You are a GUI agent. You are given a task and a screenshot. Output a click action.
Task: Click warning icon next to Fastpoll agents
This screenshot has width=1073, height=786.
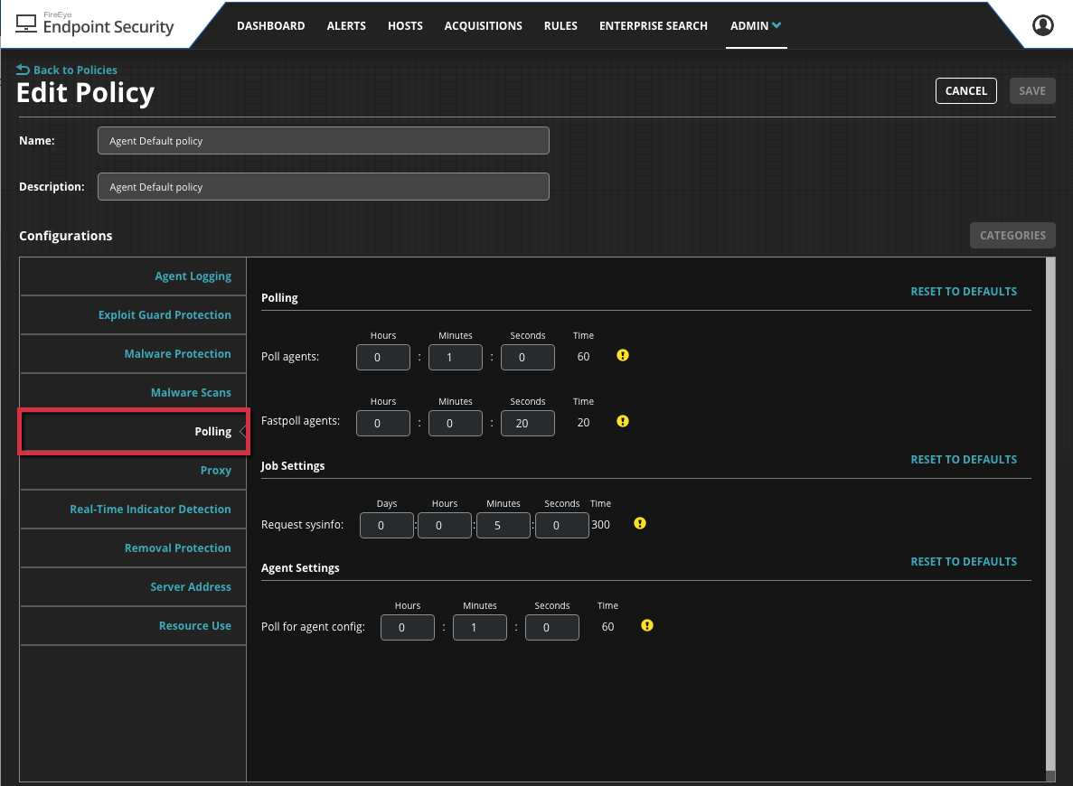(622, 421)
